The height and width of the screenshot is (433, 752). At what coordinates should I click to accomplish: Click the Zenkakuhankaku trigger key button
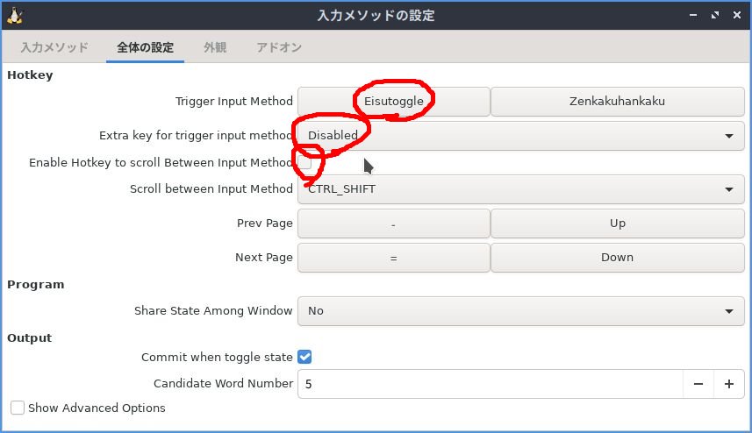[617, 101]
